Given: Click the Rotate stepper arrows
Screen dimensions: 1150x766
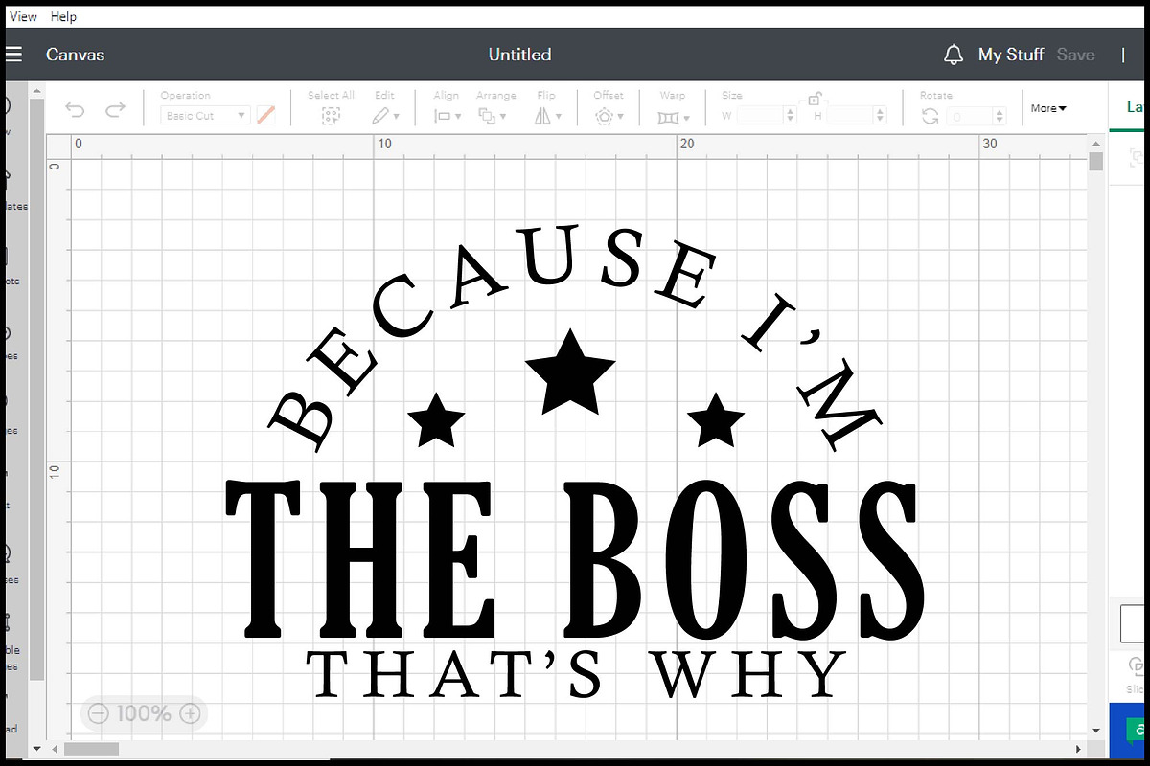Looking at the screenshot, I should pos(1000,116).
